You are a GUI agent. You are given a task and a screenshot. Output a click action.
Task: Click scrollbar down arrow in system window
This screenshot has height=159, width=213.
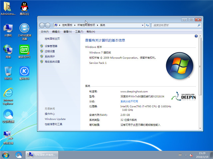200,128
